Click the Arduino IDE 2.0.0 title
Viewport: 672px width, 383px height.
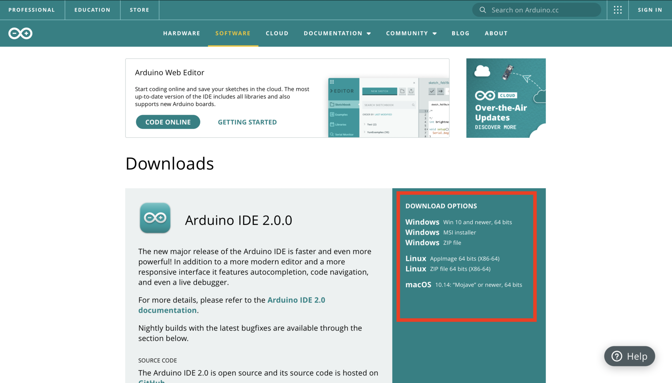coord(238,220)
